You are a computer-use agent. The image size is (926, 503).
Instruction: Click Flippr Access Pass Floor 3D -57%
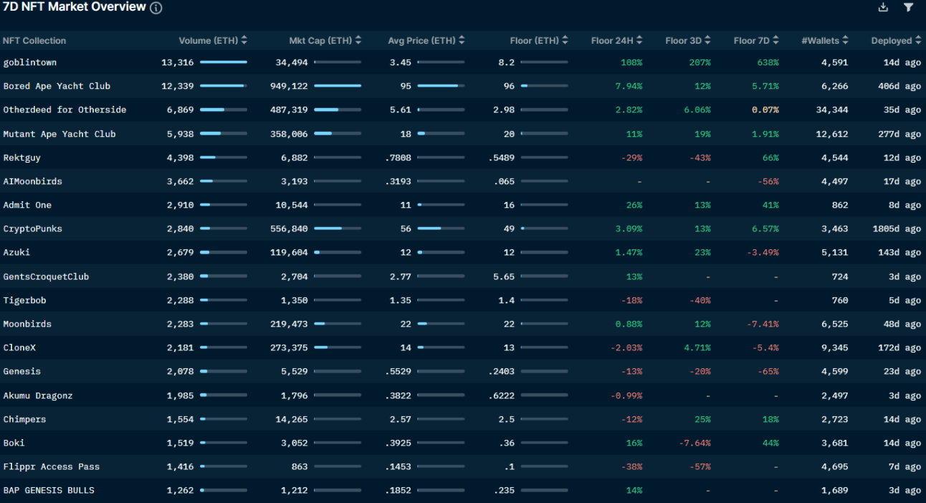[700, 466]
